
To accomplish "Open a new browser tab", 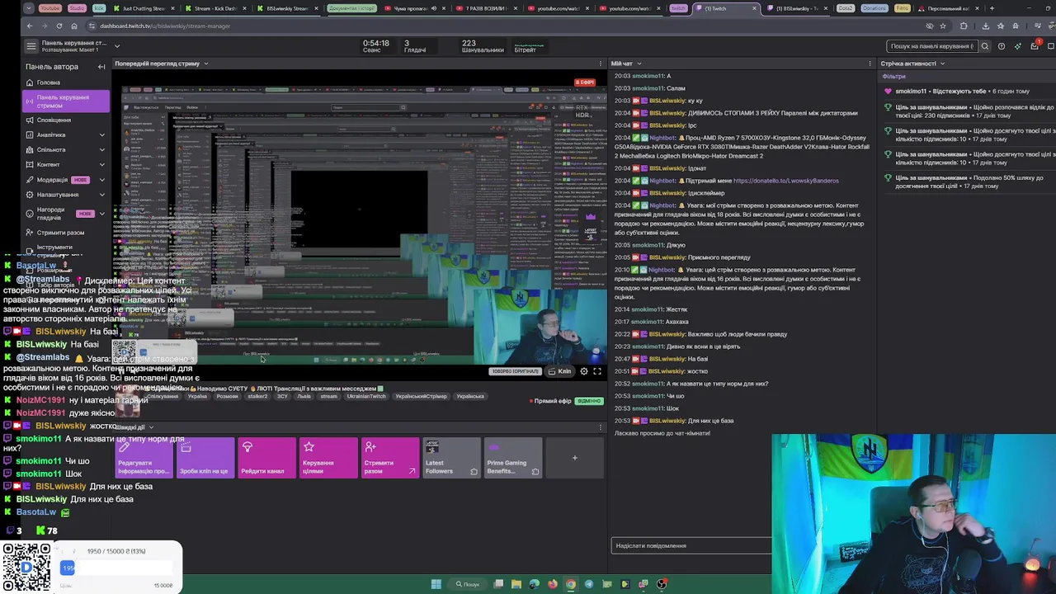I will [992, 8].
